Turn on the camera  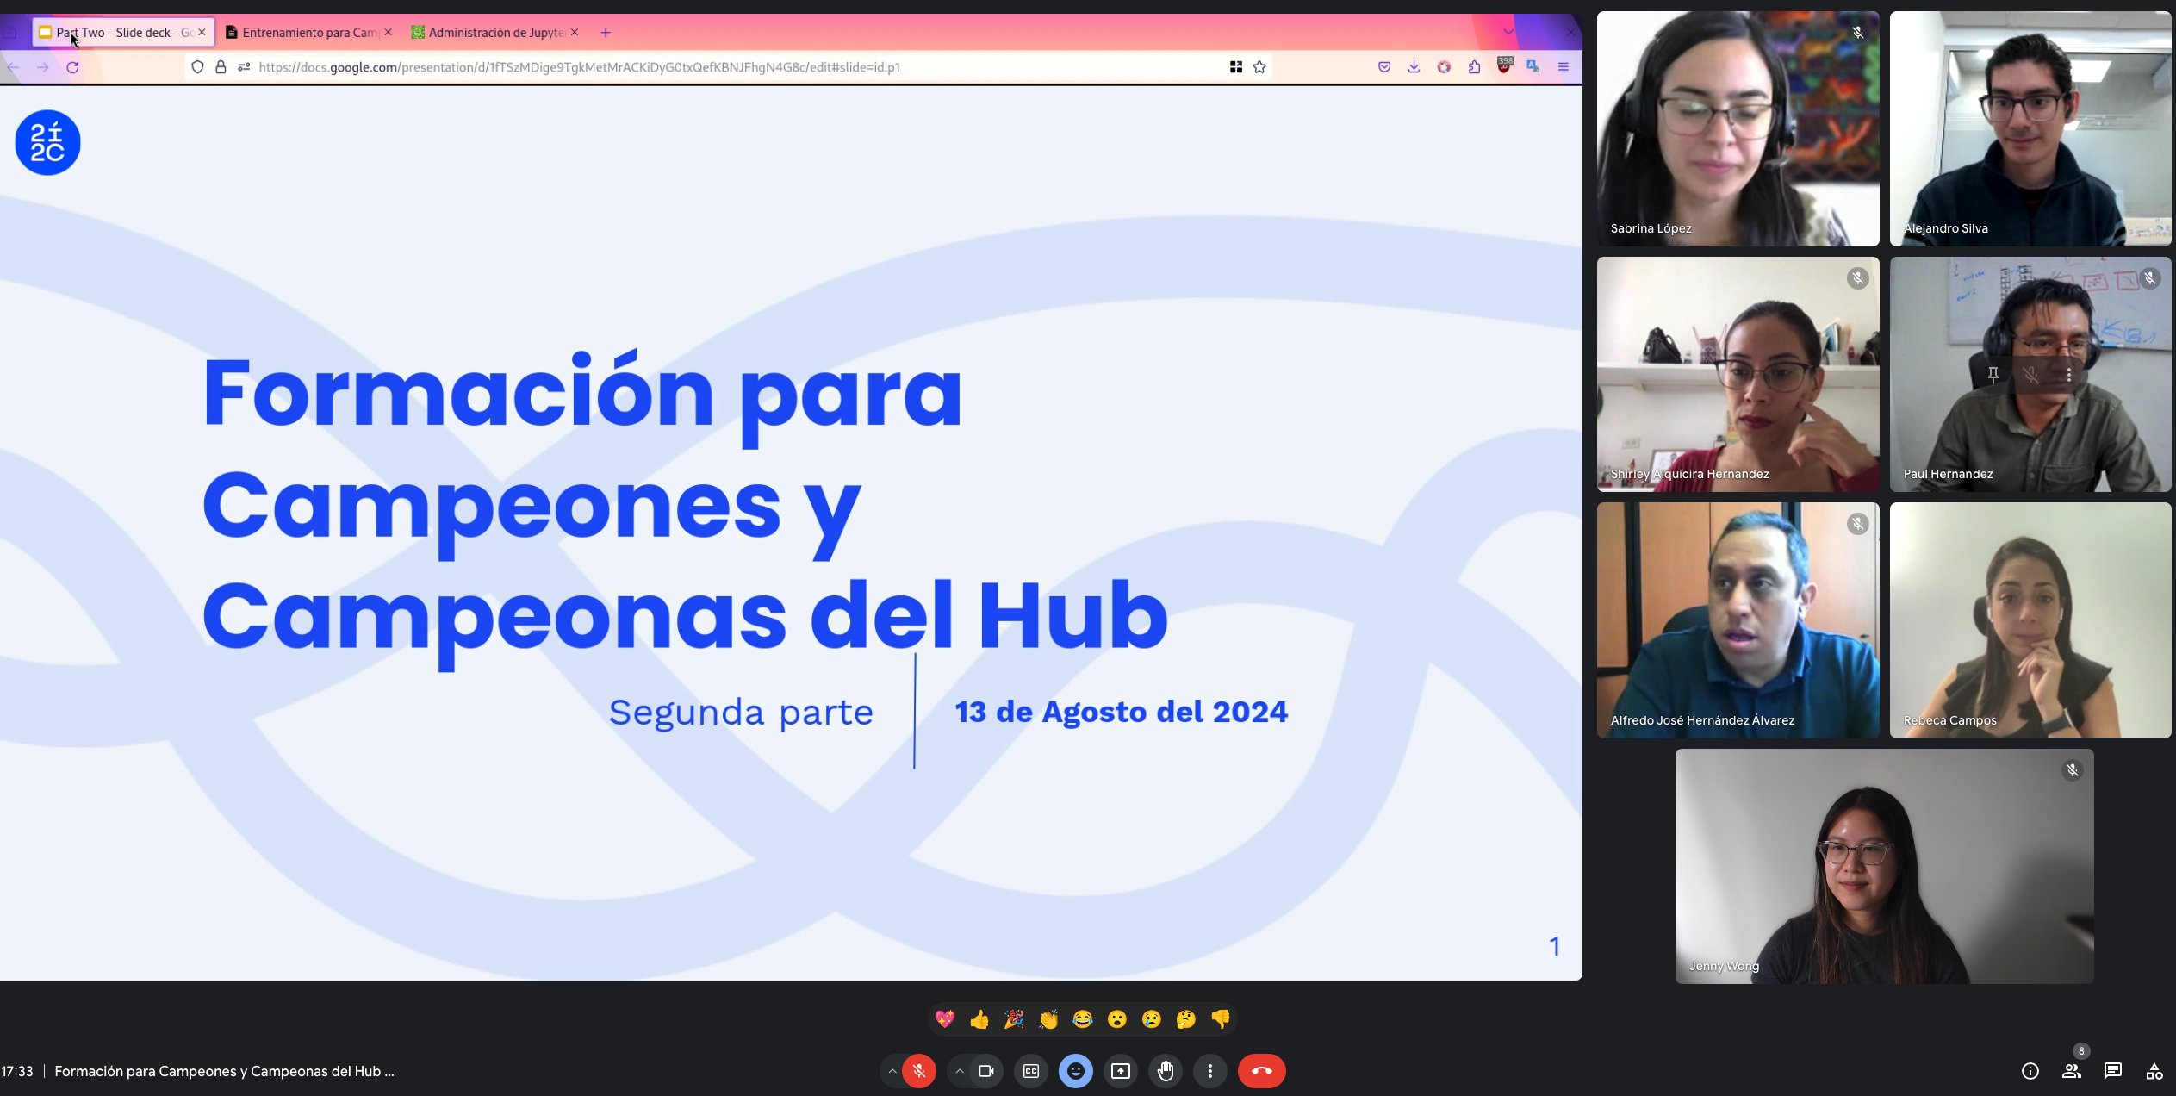[x=985, y=1070]
